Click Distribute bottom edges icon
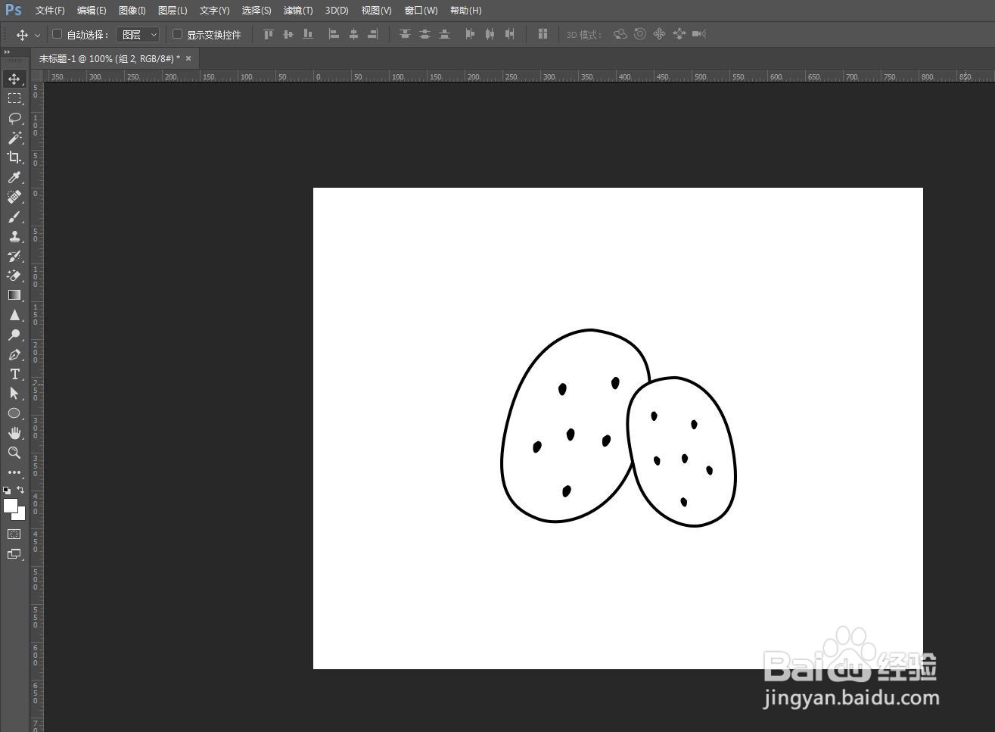 pos(445,34)
